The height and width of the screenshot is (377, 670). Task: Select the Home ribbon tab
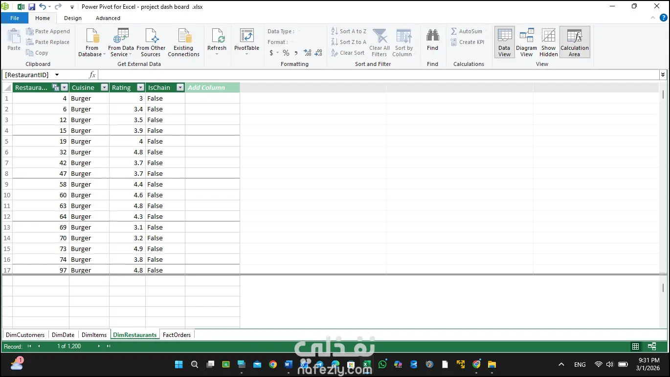point(43,18)
